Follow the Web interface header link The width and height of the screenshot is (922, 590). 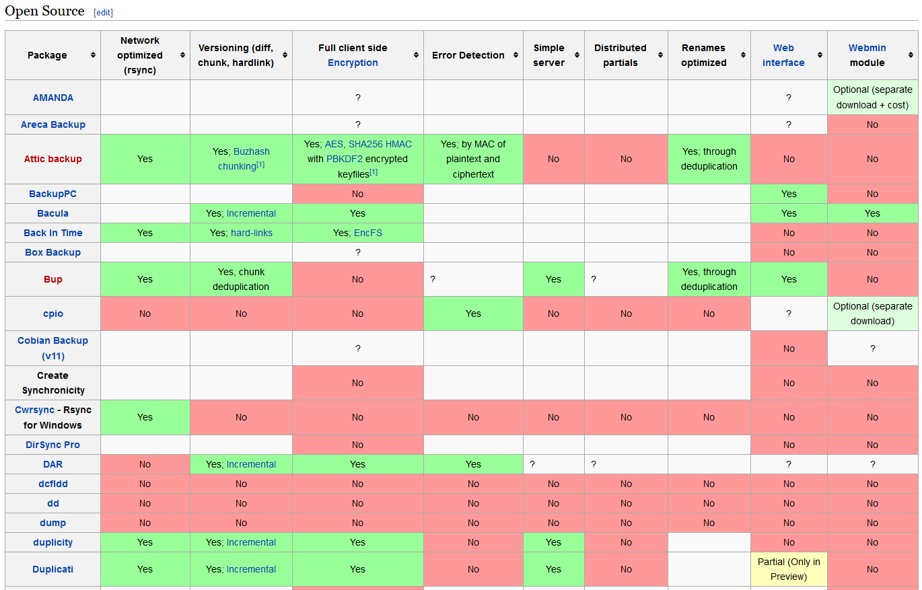783,55
